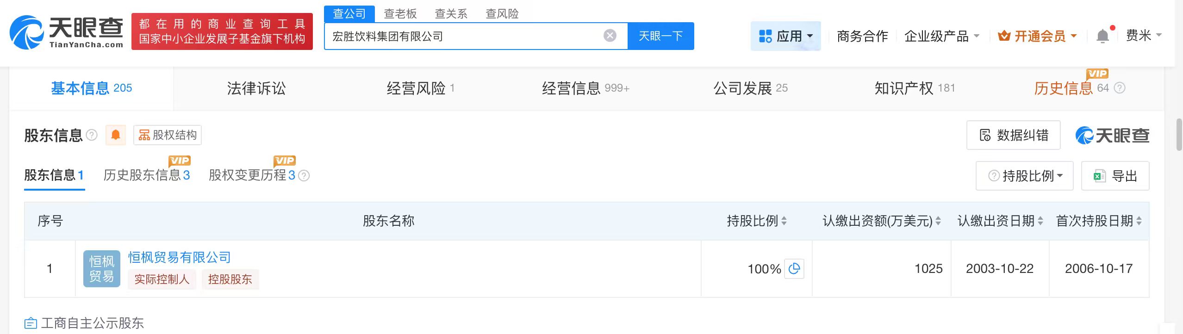
Task: Click the company search input field
Action: (x=463, y=36)
